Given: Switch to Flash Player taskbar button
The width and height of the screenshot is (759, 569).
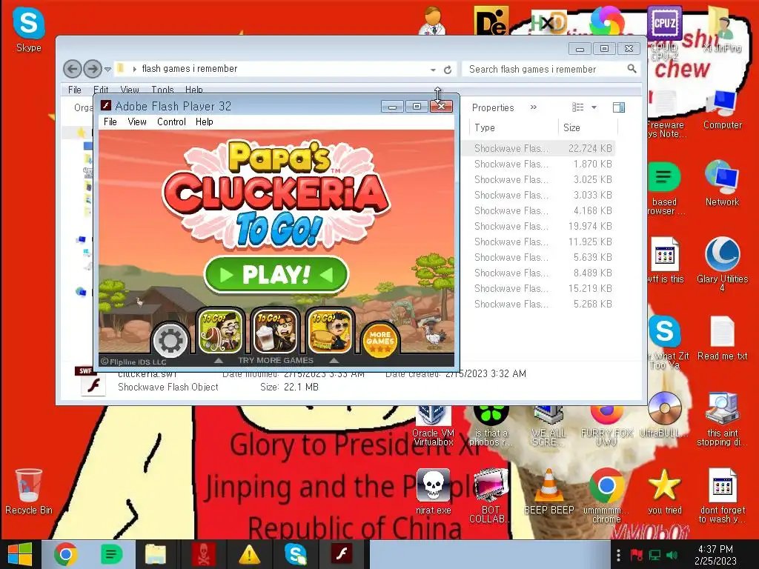Looking at the screenshot, I should (342, 554).
